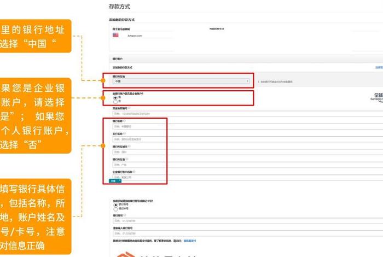Click the US flag icon beside Amazon.com
This screenshot has width=383, height=257.
tap(115, 35)
